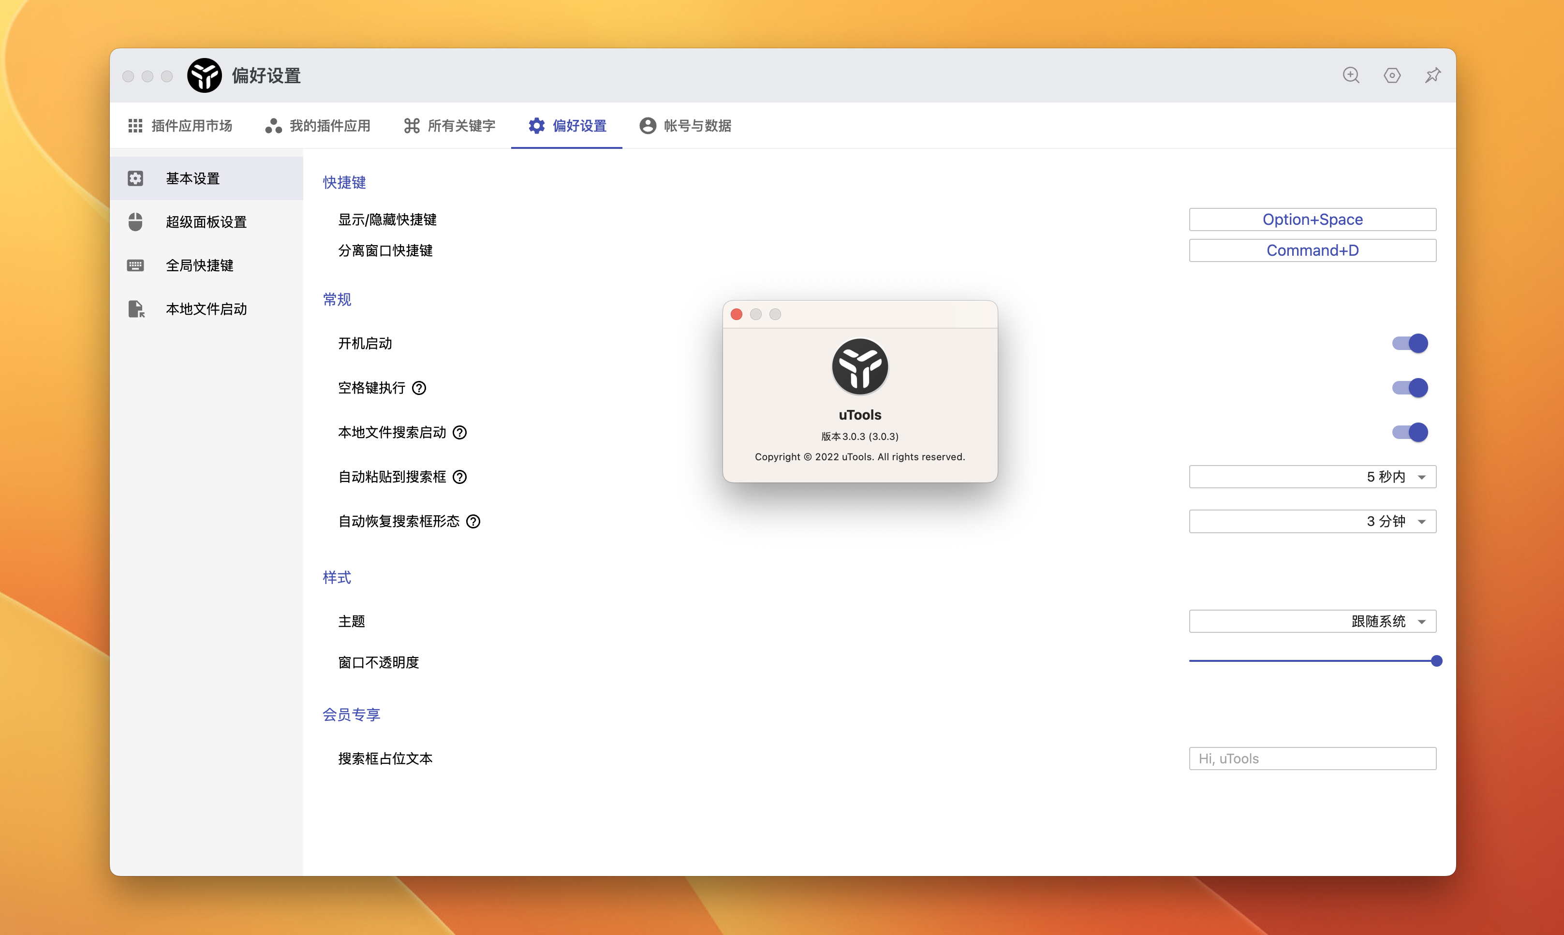
Task: Click the help icon beside 自动恢复搜索框形态
Action: coord(473,522)
